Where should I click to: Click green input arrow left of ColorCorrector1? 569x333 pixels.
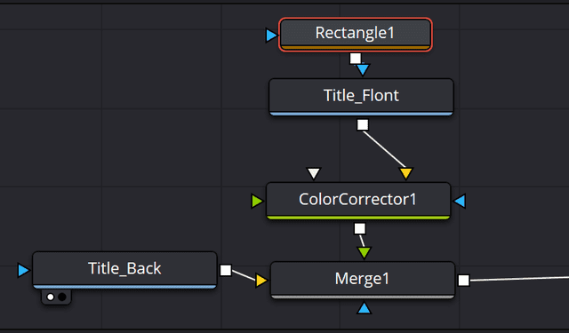257,201
